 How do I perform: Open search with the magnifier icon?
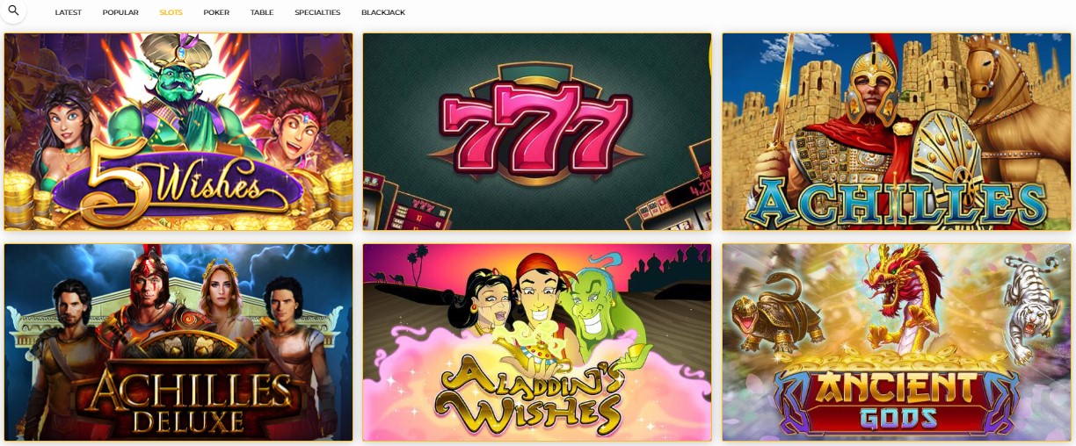pos(13,11)
